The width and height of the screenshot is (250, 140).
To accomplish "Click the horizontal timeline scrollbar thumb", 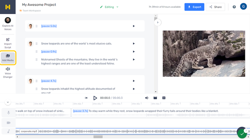I will tap(98, 137).
